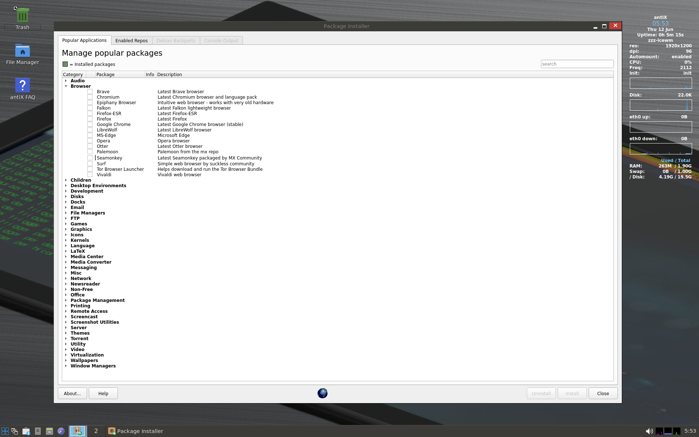
Task: Tick the Tor Browser Launcher checkbox
Action: coord(90,169)
